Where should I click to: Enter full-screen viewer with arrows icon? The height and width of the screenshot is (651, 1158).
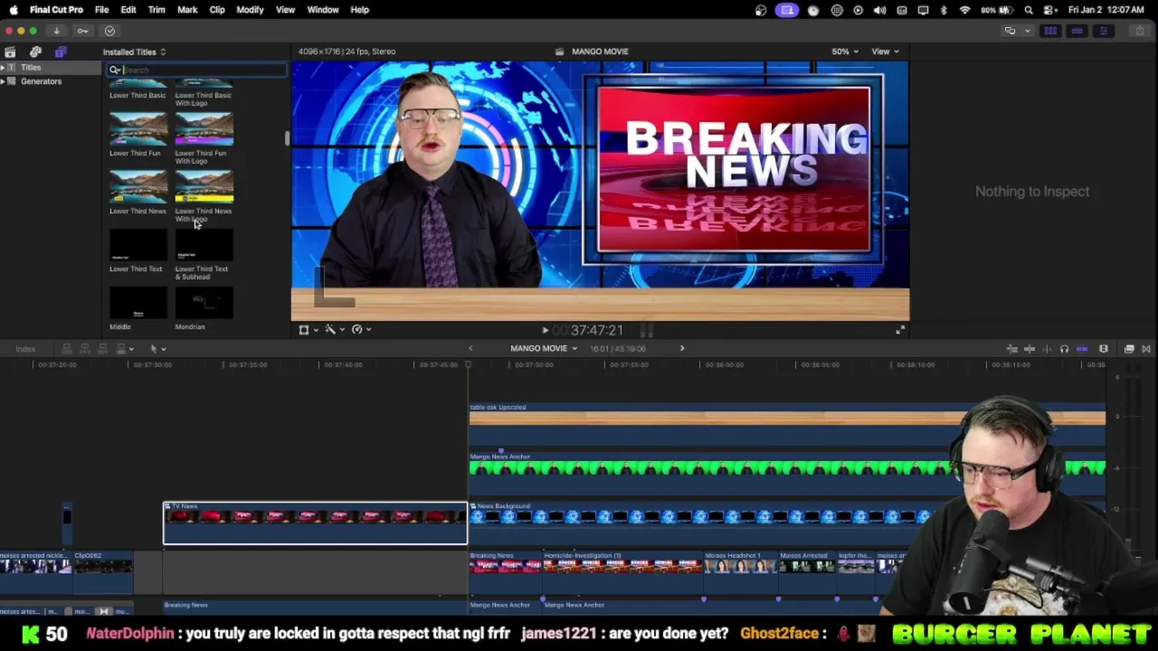(899, 330)
